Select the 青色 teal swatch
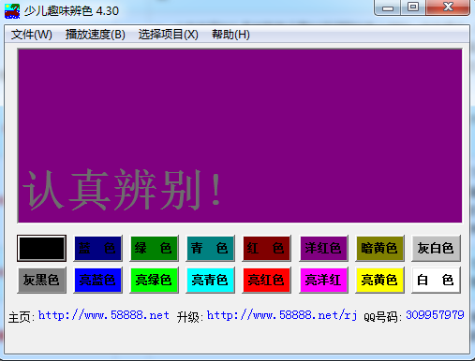 (x=210, y=249)
